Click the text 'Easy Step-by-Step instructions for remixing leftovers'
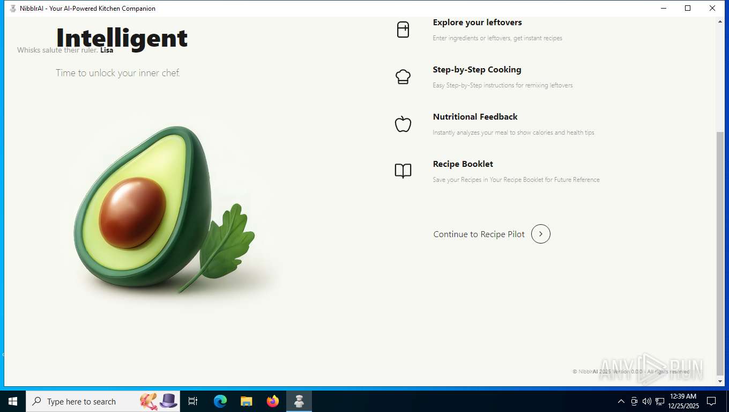Viewport: 729px width, 412px height. click(x=503, y=85)
